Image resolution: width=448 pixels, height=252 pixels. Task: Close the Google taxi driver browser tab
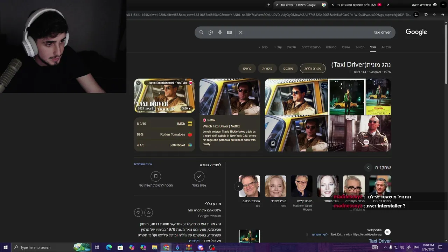click(277, 5)
